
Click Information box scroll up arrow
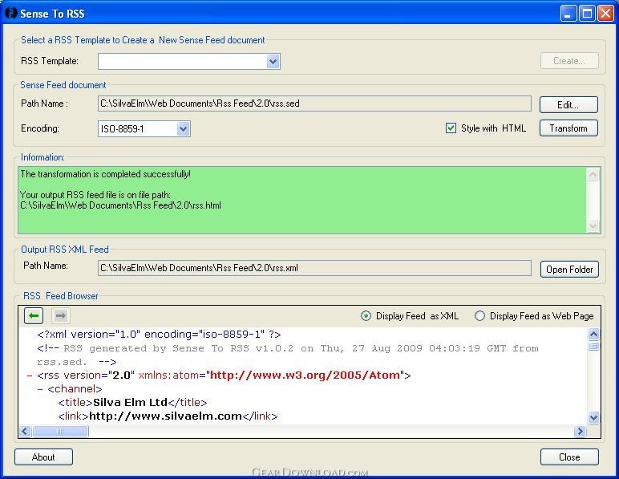tap(593, 174)
